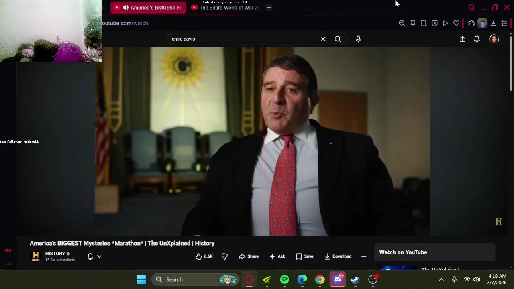Screen dimensions: 514x289
Task: Toggle the HISTORY channel notification bell
Action: pos(90,256)
